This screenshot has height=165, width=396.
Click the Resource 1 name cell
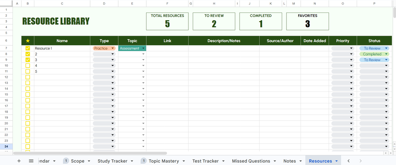[x=62, y=48]
